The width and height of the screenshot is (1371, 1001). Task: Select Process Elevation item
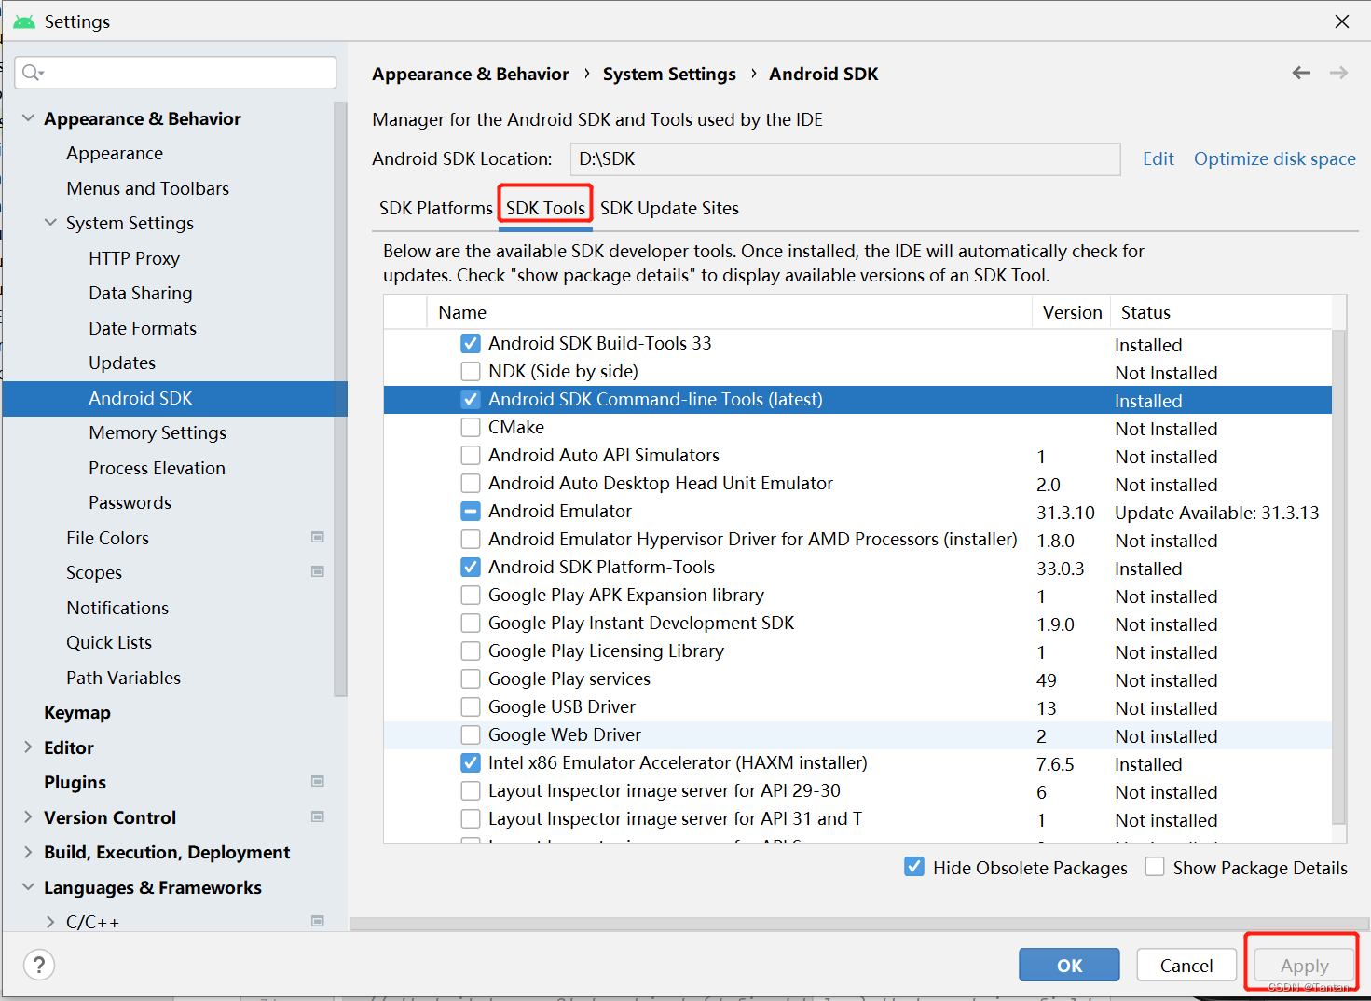[x=157, y=468]
